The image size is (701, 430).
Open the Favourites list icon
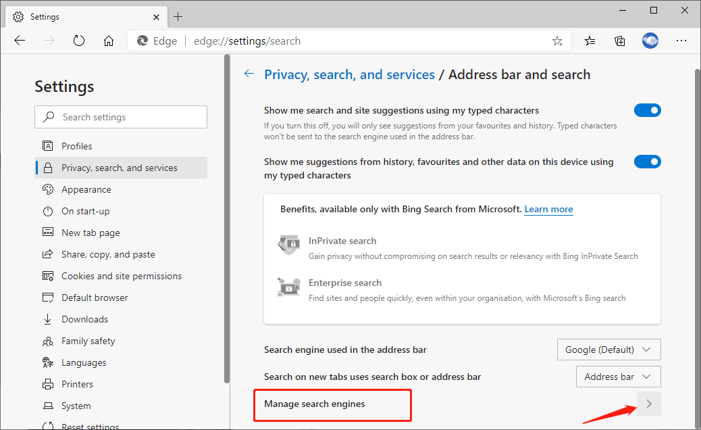590,41
